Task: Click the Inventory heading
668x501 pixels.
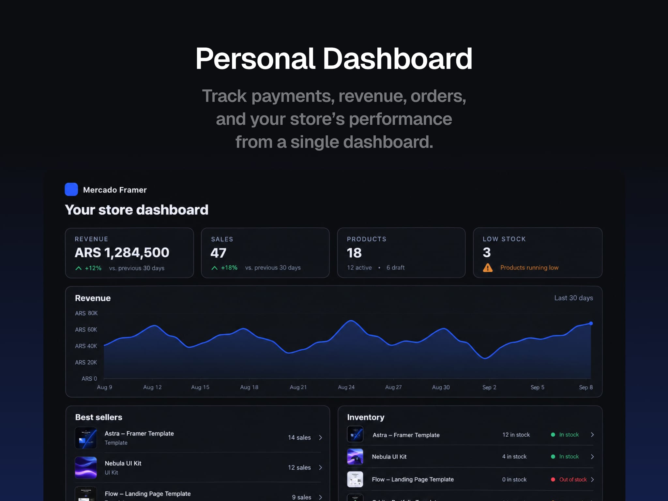Action: 366,417
